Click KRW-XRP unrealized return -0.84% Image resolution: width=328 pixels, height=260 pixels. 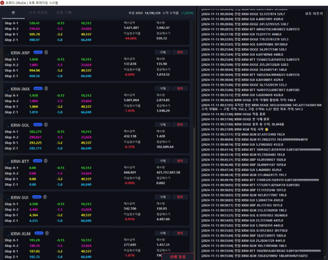[x=129, y=74]
